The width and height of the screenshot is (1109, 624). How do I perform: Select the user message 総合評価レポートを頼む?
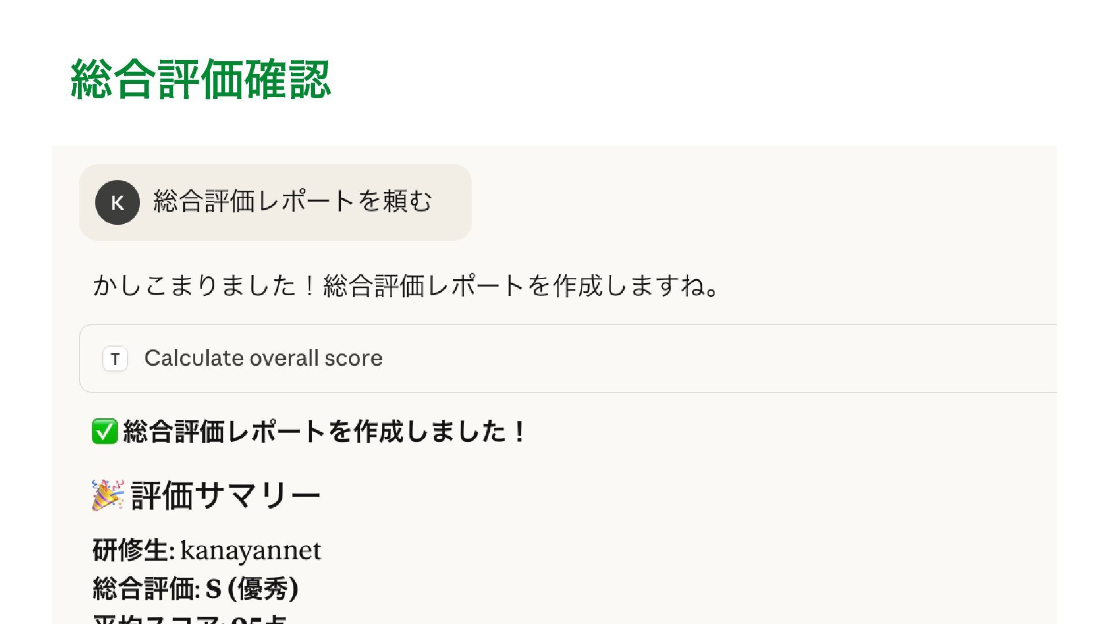[x=292, y=202]
